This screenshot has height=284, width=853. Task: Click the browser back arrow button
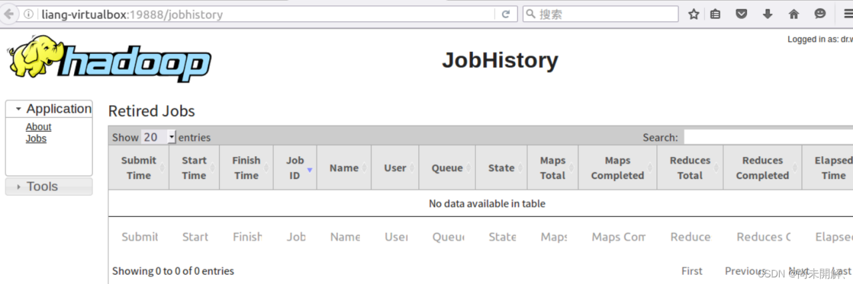[x=9, y=13]
